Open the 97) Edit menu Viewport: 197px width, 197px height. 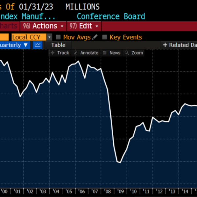(x=84, y=26)
